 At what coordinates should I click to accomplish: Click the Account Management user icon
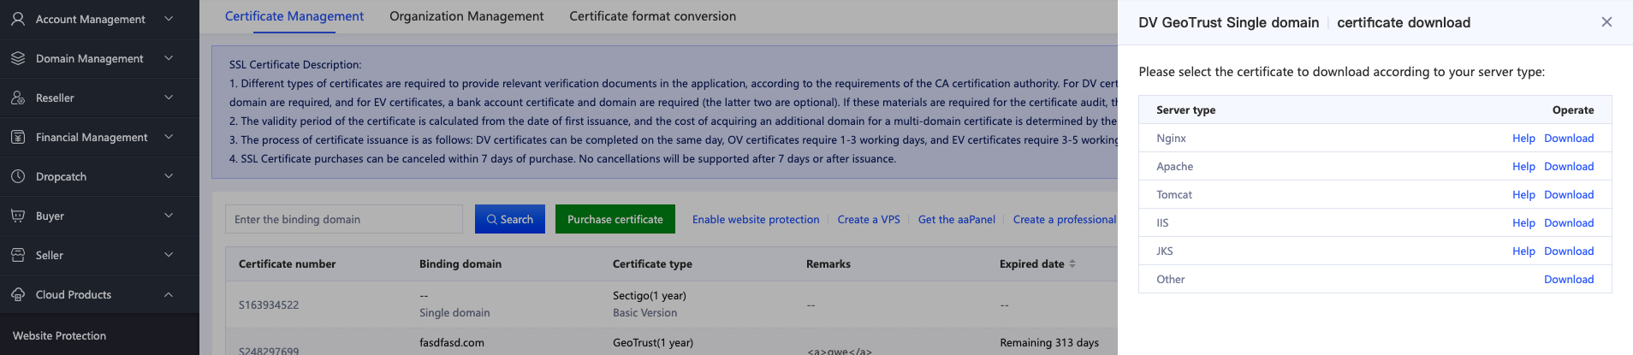(x=18, y=19)
